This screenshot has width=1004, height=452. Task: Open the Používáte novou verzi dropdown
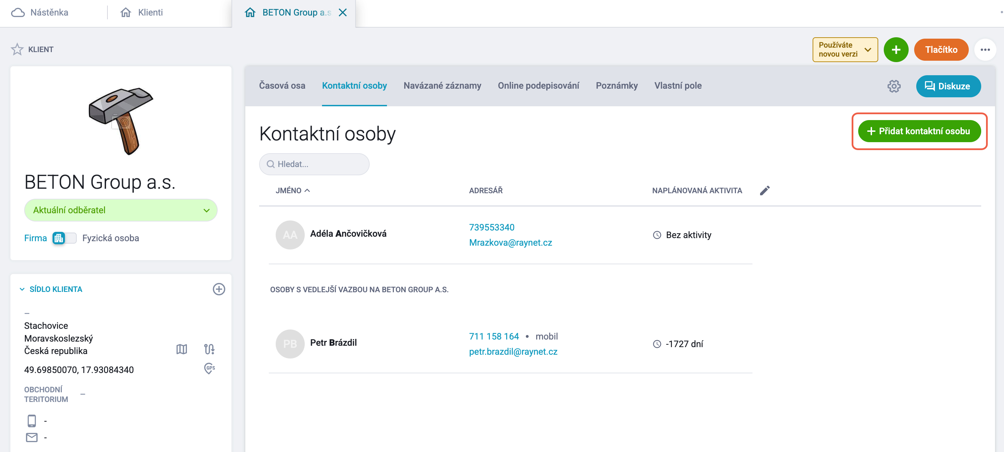pyautogui.click(x=845, y=49)
